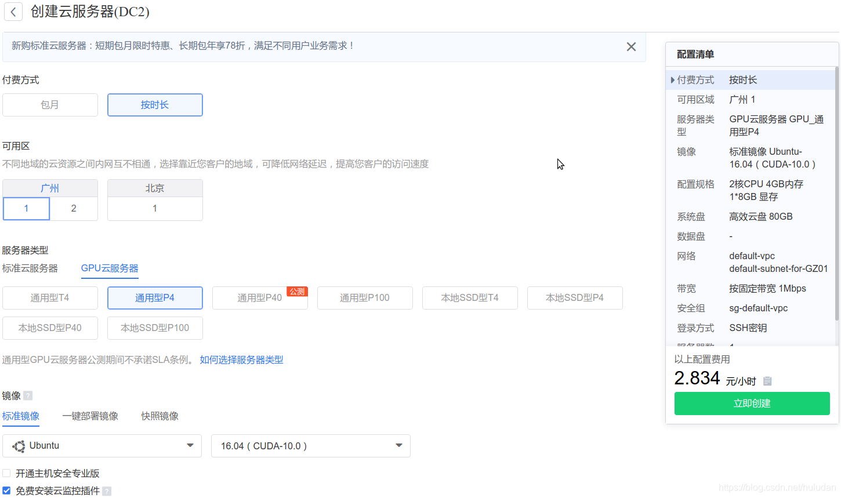Click 2.834 price value
This screenshot has height=498, width=841.
pyautogui.click(x=697, y=378)
